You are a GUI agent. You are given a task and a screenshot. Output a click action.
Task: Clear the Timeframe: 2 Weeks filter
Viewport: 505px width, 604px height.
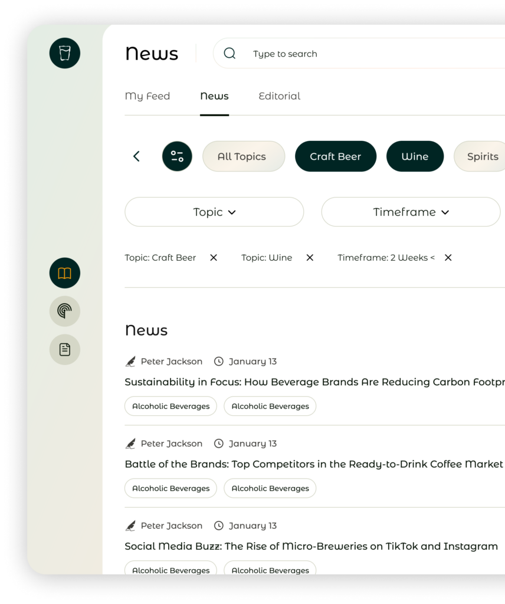pos(448,258)
